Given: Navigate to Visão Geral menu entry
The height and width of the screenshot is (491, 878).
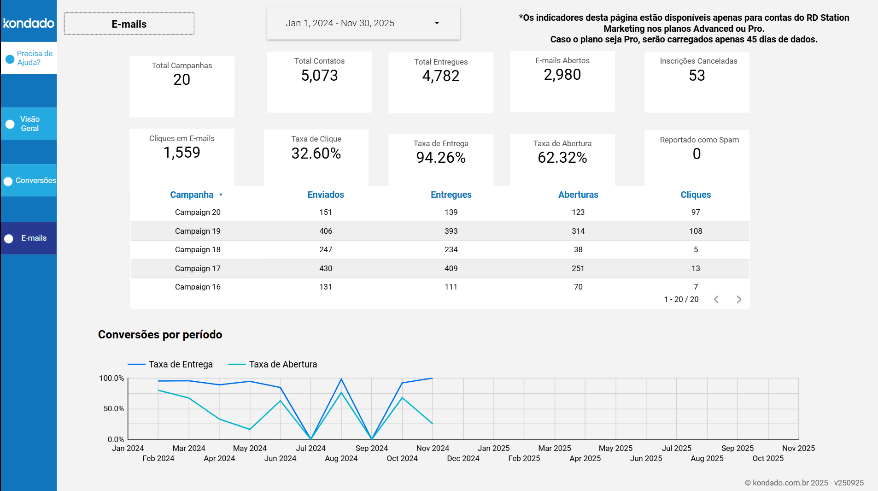Looking at the screenshot, I should coord(29,124).
